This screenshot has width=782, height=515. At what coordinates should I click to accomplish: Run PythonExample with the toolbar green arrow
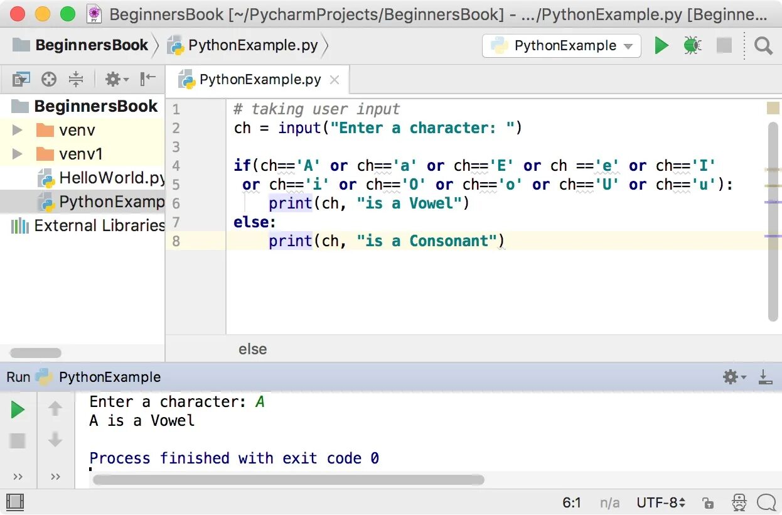[661, 45]
